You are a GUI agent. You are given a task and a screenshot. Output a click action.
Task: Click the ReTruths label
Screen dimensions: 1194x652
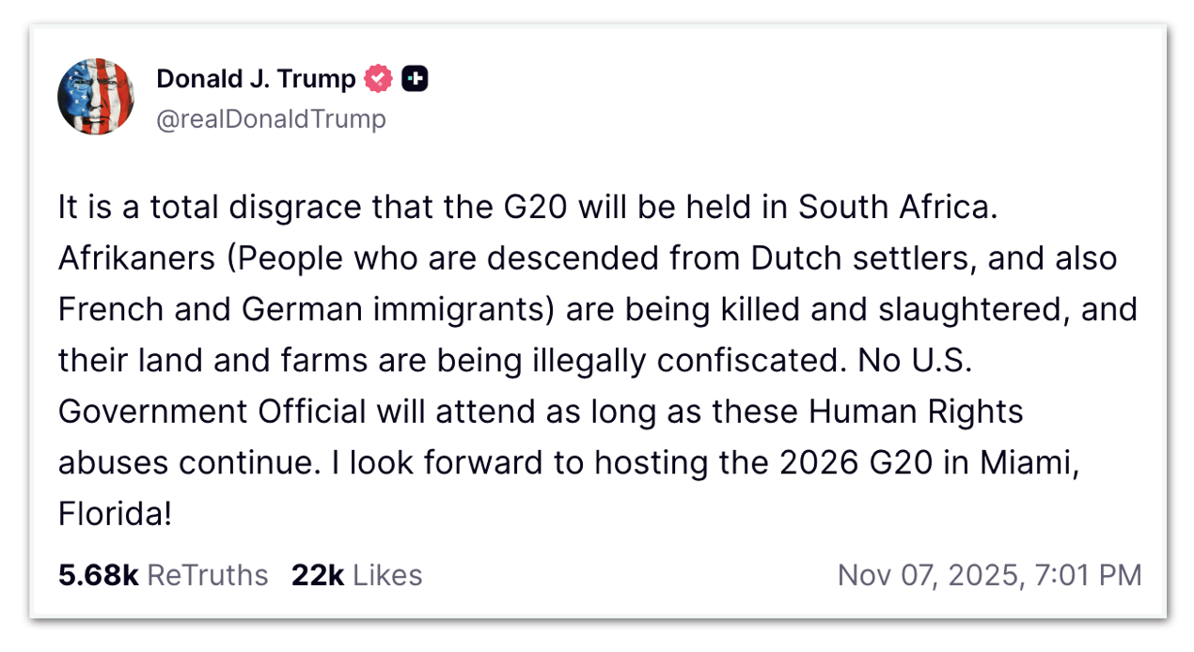(208, 575)
